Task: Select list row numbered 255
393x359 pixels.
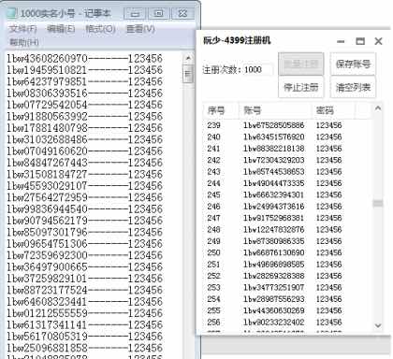Action: click(x=287, y=310)
